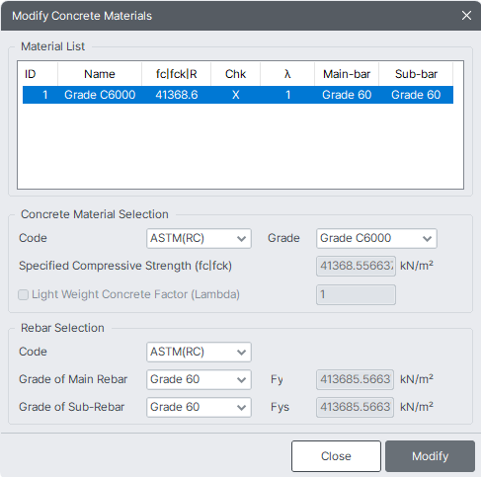The width and height of the screenshot is (481, 477).
Task: Click the X cell under Chk column
Action: click(236, 95)
